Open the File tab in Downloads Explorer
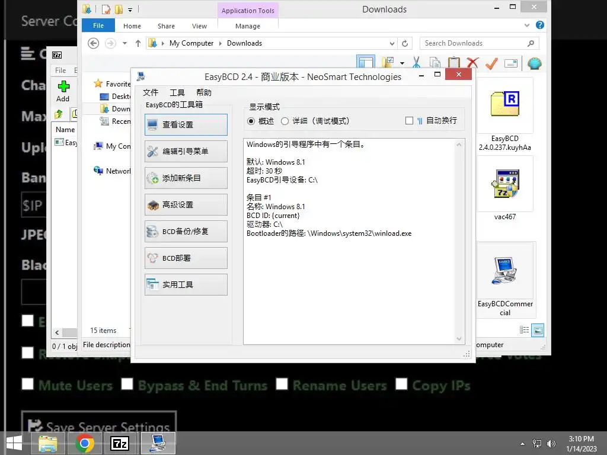 coord(98,25)
